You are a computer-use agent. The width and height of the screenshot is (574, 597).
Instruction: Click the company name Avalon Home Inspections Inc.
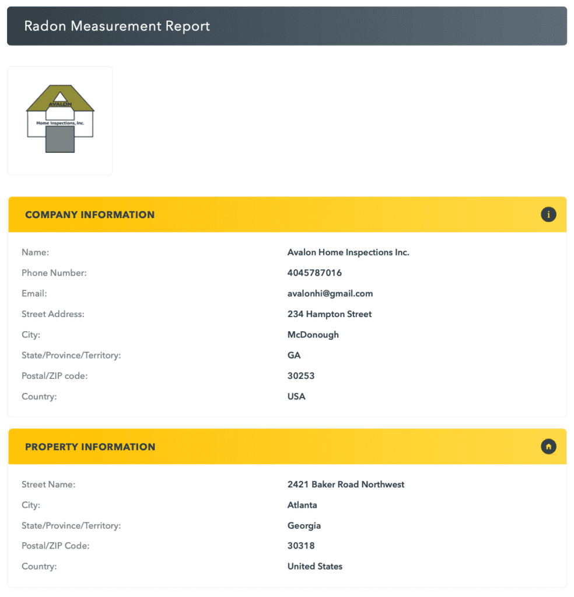[x=348, y=252]
